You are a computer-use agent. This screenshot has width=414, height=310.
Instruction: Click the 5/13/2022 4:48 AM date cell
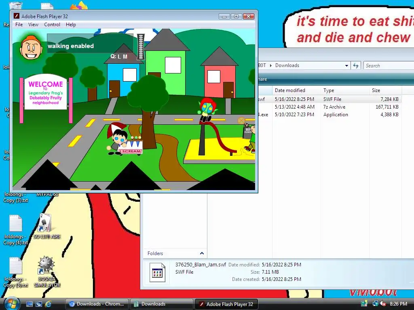coord(294,107)
